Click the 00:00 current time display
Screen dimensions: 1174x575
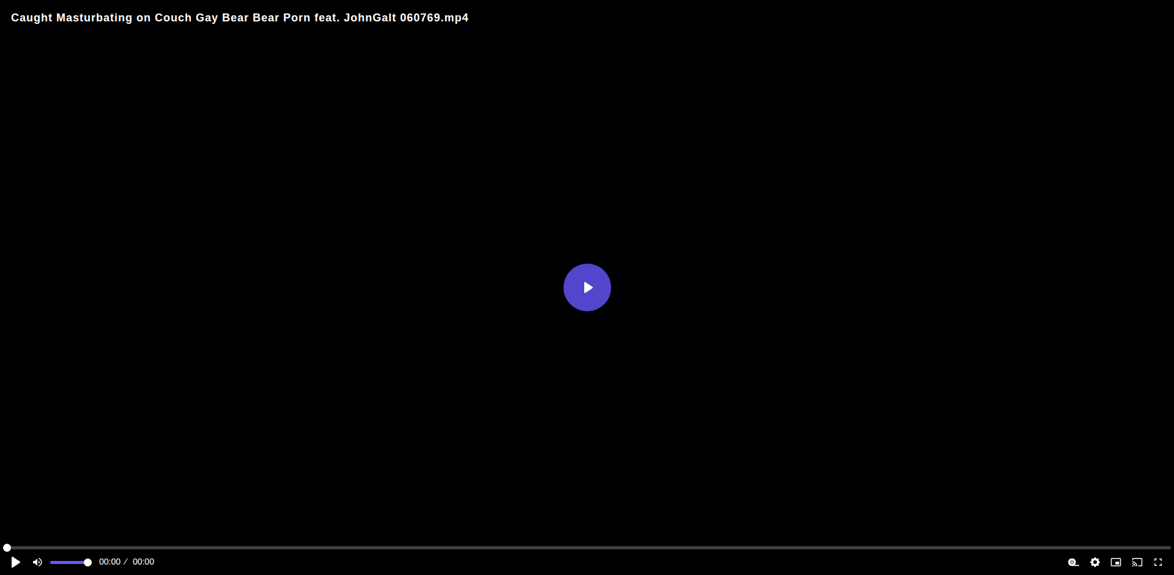110,562
